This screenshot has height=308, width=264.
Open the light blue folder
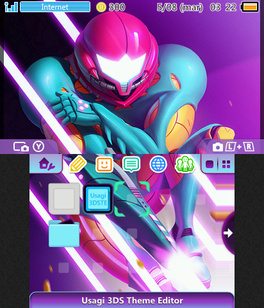64,233
